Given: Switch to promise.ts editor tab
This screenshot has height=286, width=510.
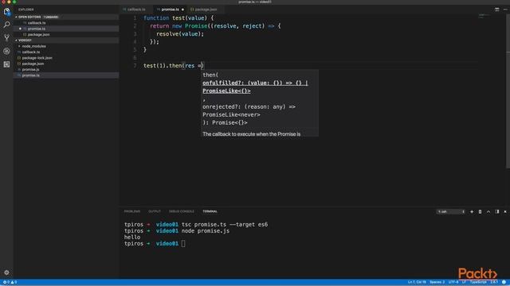Looking at the screenshot, I should (170, 10).
